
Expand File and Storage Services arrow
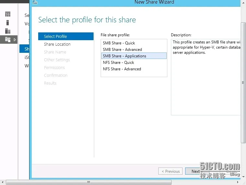15,40
